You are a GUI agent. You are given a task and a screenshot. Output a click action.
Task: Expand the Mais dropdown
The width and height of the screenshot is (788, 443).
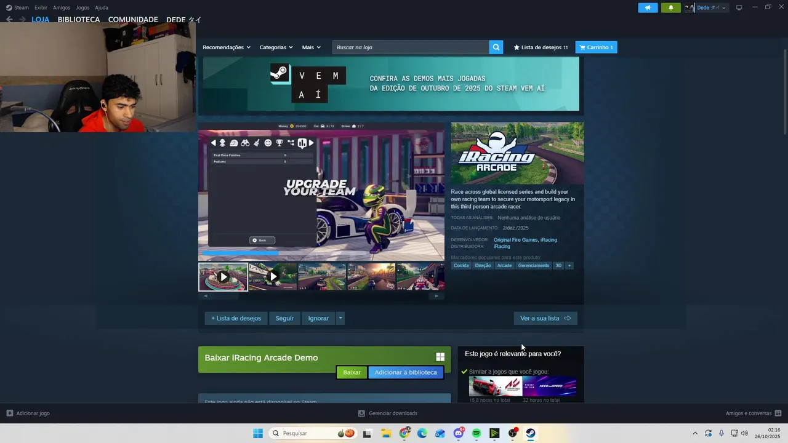point(311,47)
